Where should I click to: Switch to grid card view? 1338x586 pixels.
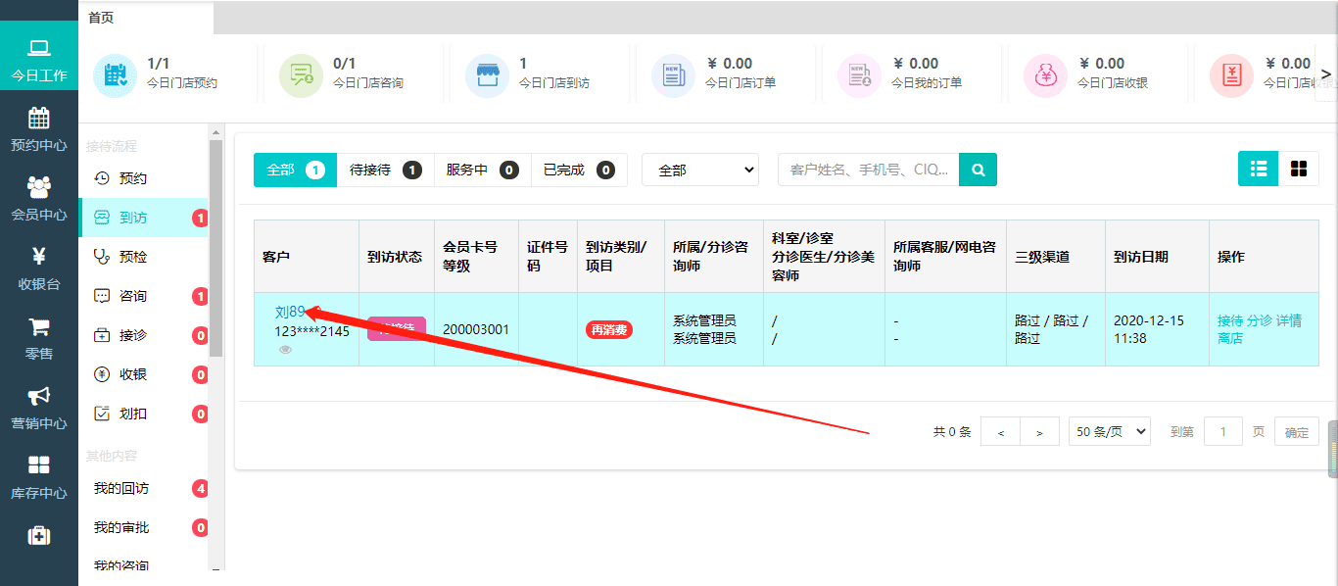click(x=1299, y=169)
